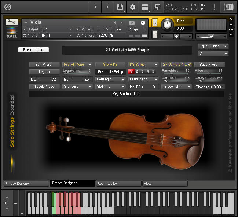Select ensemble voice 2

pyautogui.click(x=137, y=71)
